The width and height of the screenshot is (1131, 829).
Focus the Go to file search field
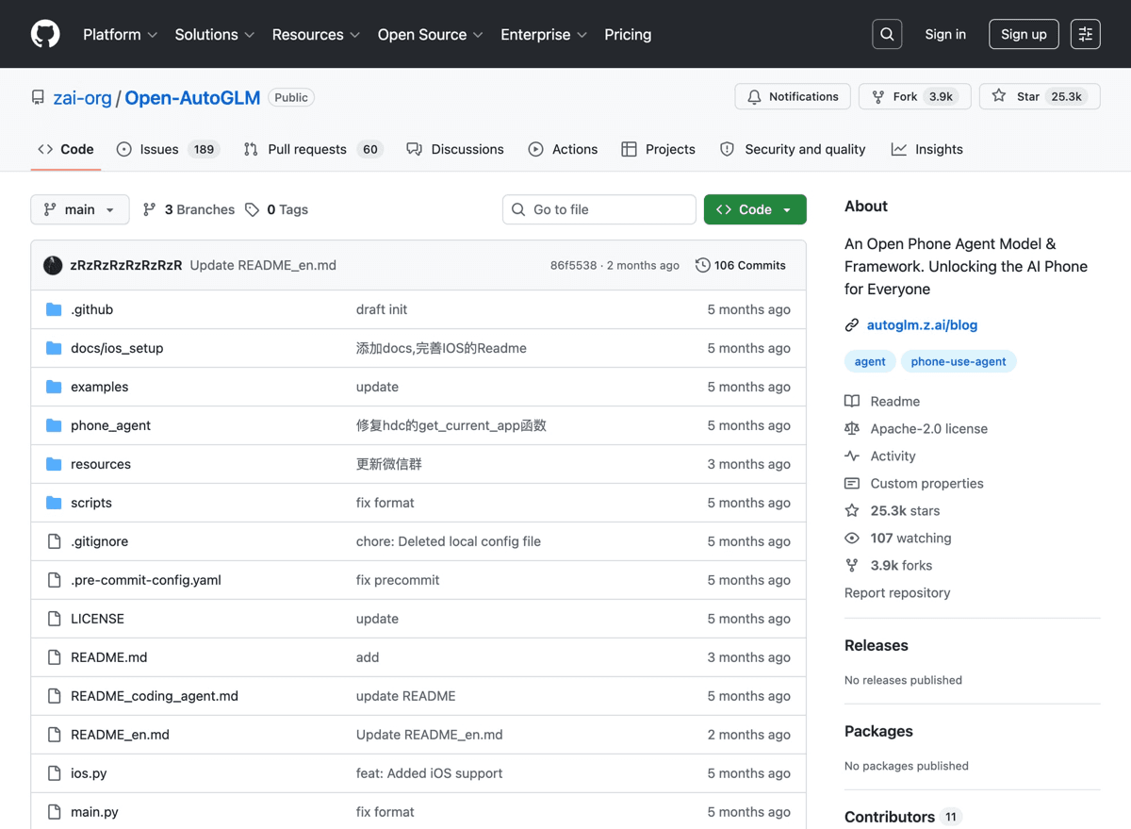pyautogui.click(x=599, y=209)
